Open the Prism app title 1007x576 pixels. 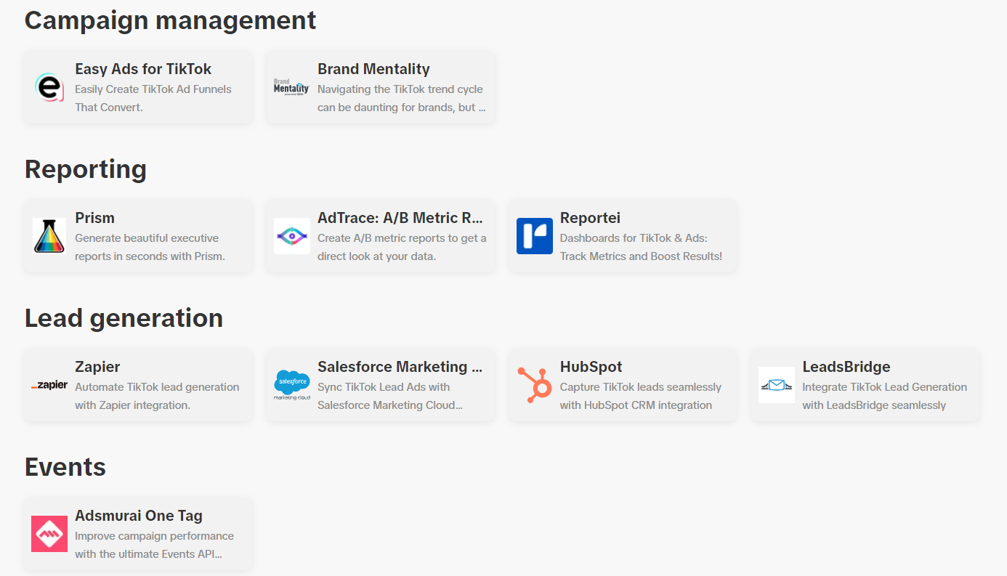[94, 218]
